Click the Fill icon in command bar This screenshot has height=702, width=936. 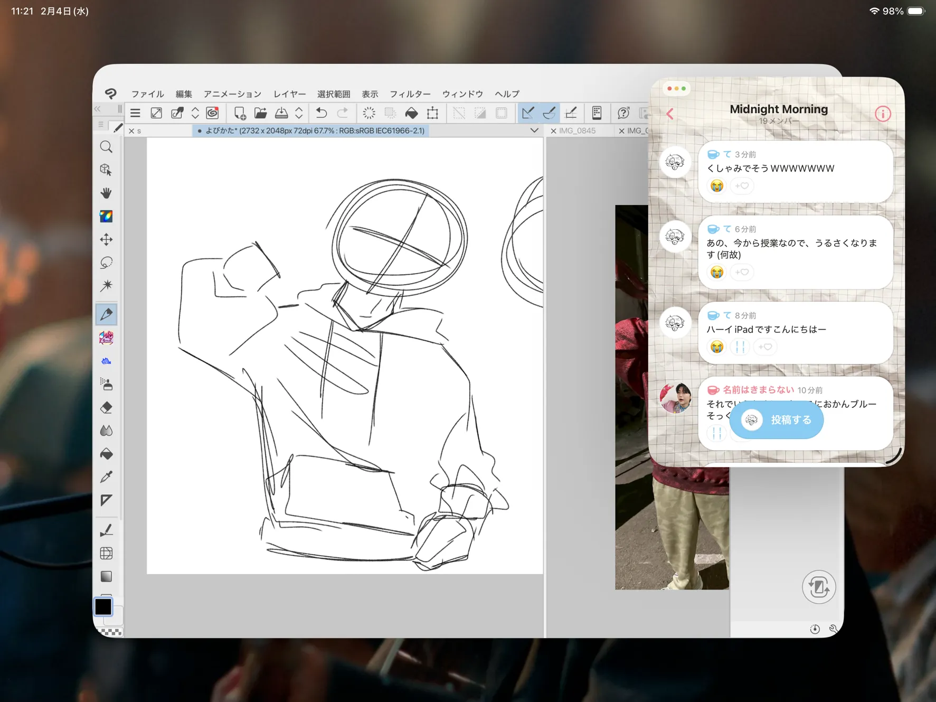pyautogui.click(x=411, y=113)
